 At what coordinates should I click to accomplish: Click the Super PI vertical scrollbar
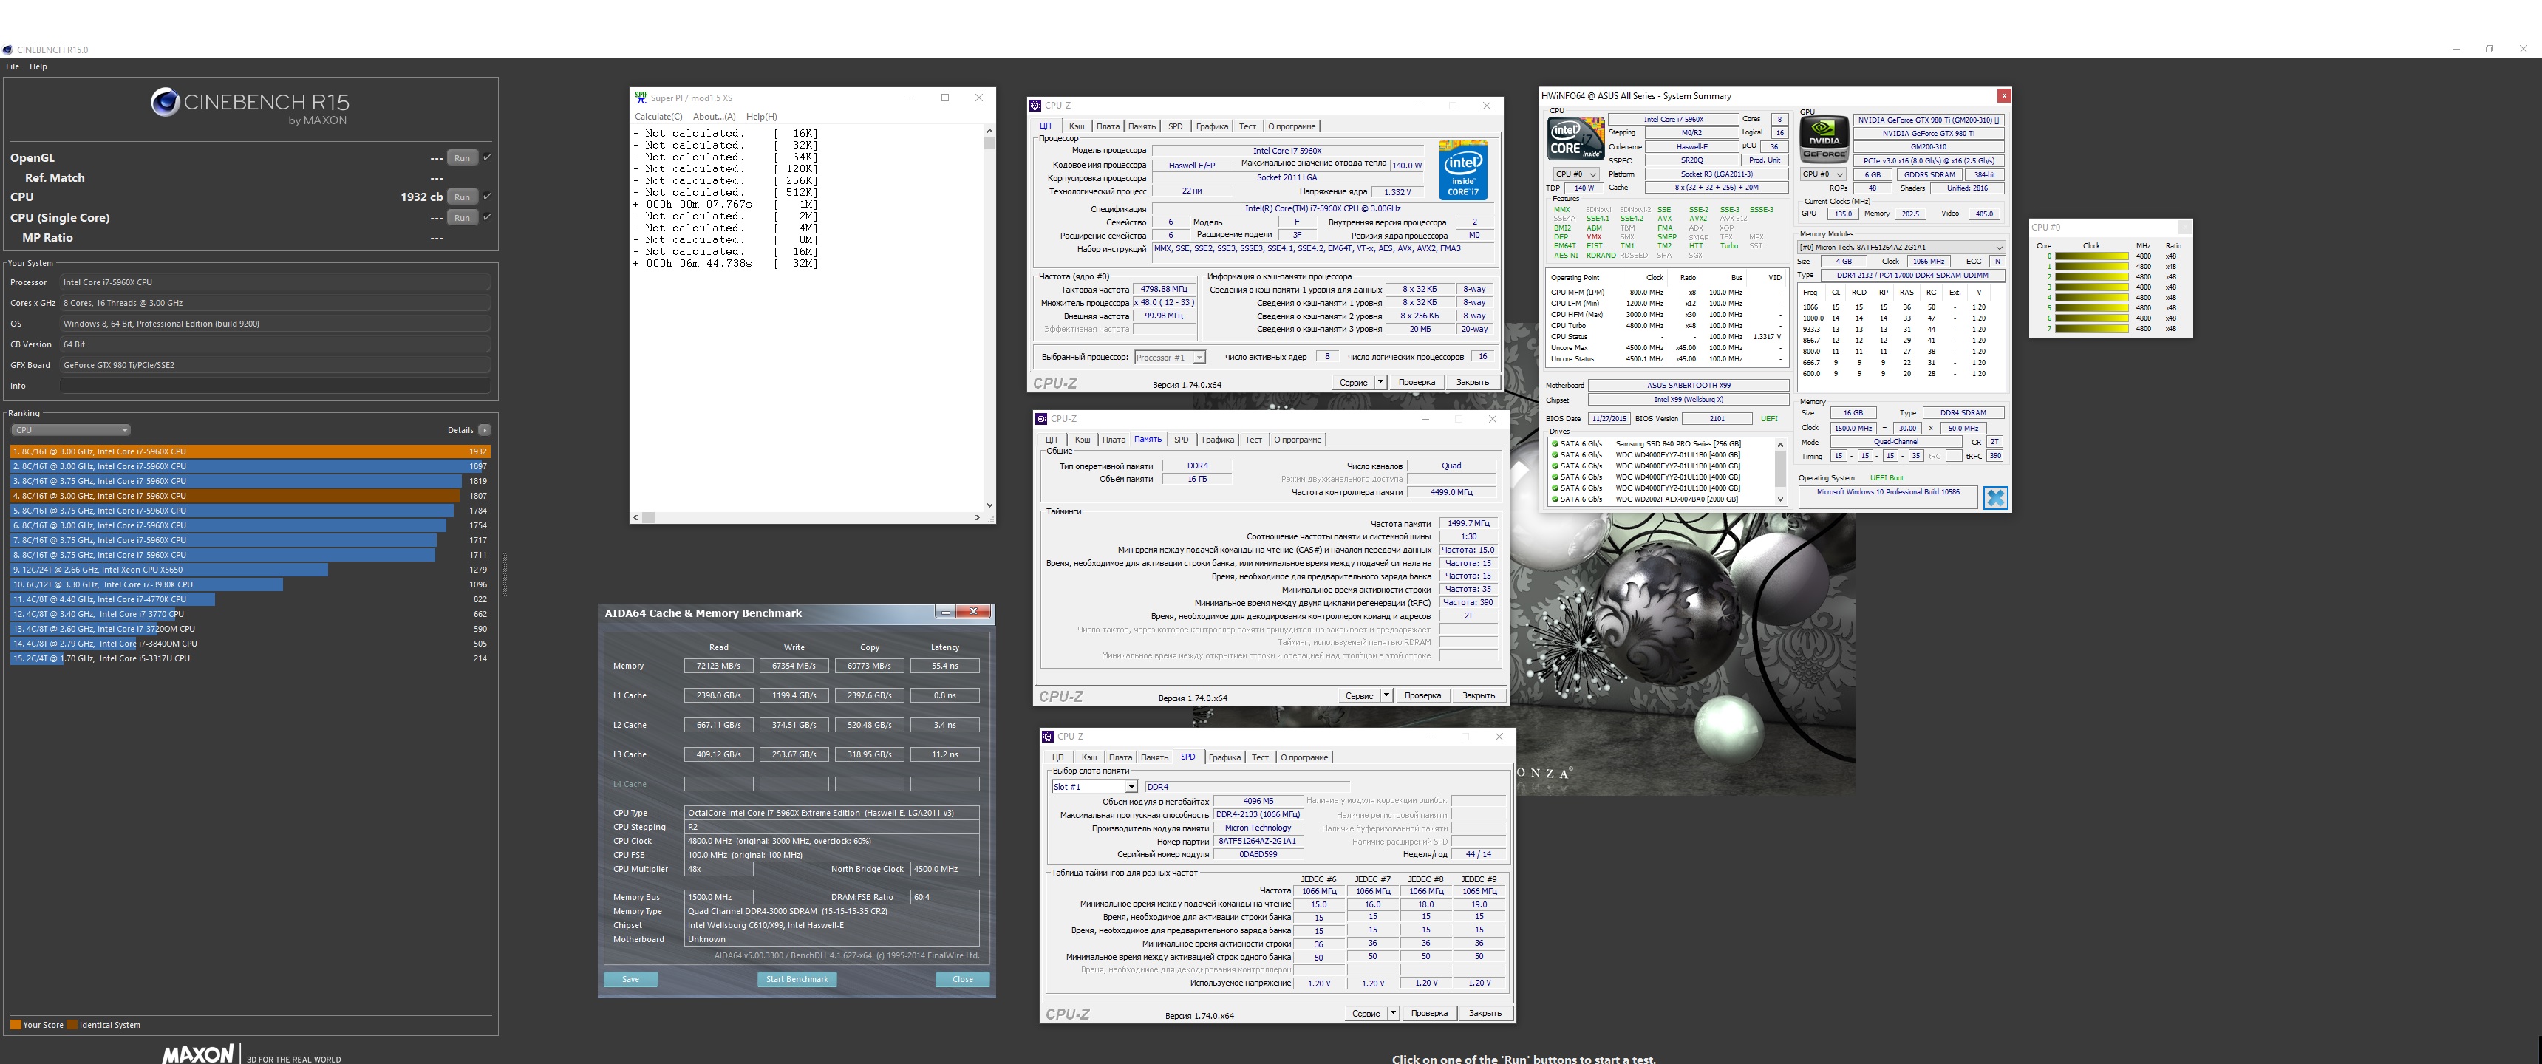coord(989,316)
